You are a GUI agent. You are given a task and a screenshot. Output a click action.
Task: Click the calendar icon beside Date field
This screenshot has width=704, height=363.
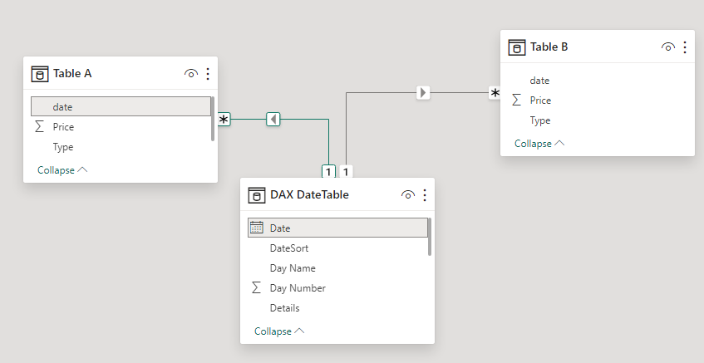pyautogui.click(x=256, y=228)
